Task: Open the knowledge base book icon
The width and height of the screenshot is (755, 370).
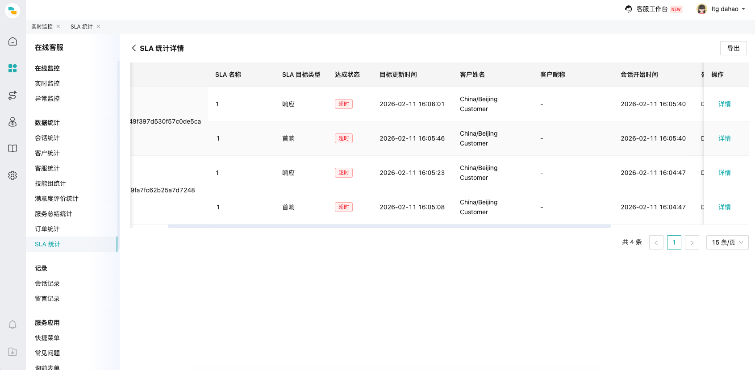Action: click(x=13, y=148)
